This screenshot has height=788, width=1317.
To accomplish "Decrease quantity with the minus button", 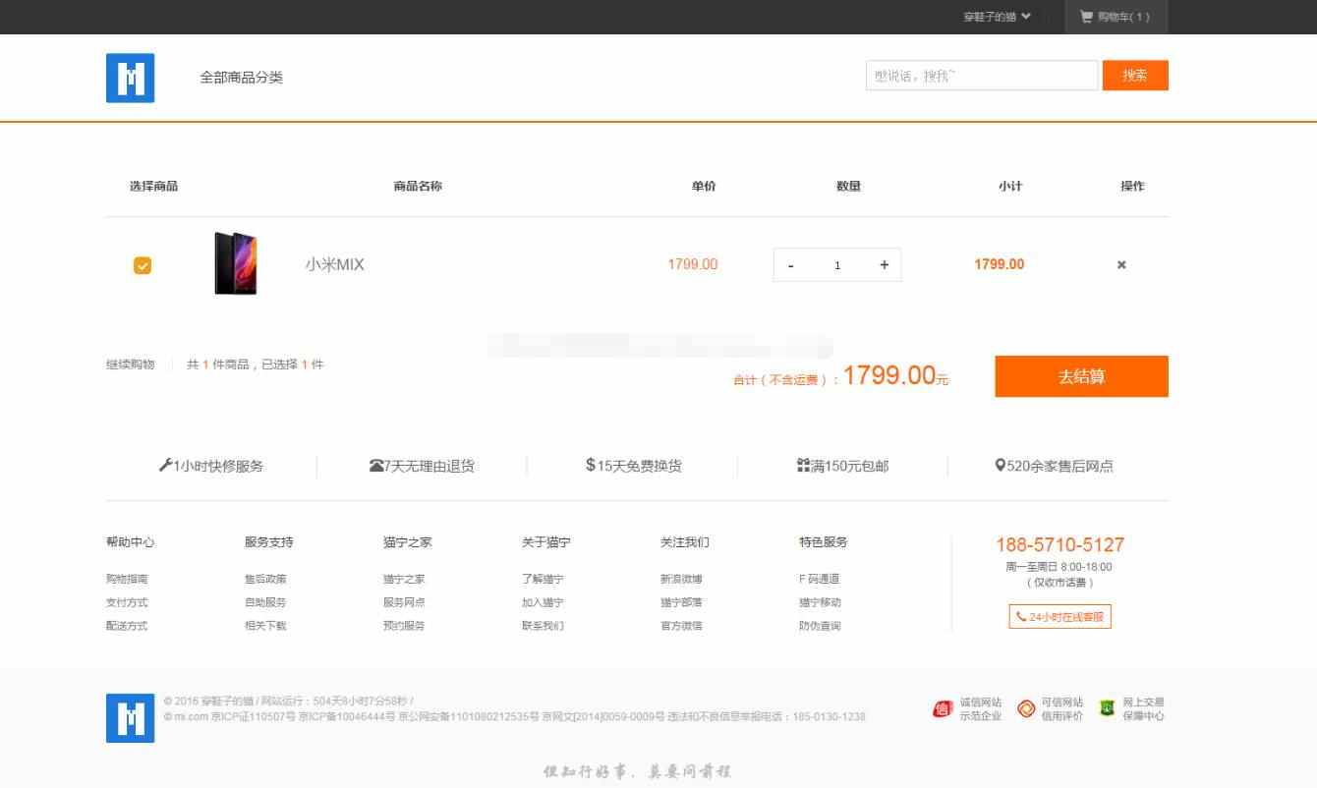I will [791, 265].
